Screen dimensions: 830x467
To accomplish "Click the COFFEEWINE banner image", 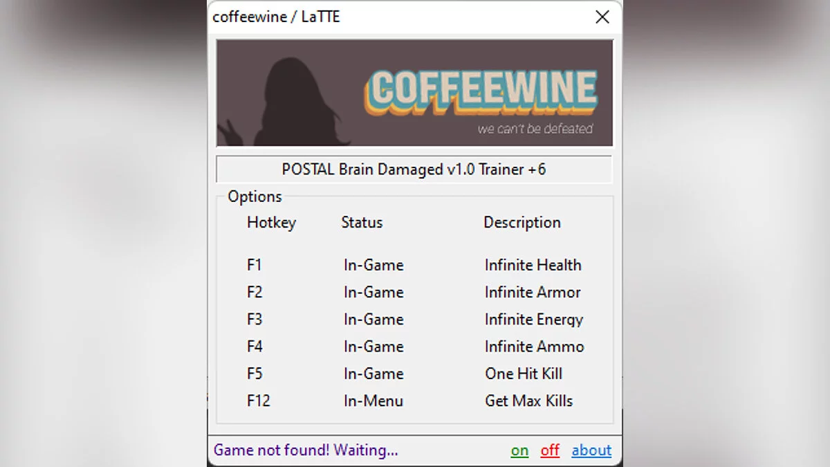I will 414,93.
